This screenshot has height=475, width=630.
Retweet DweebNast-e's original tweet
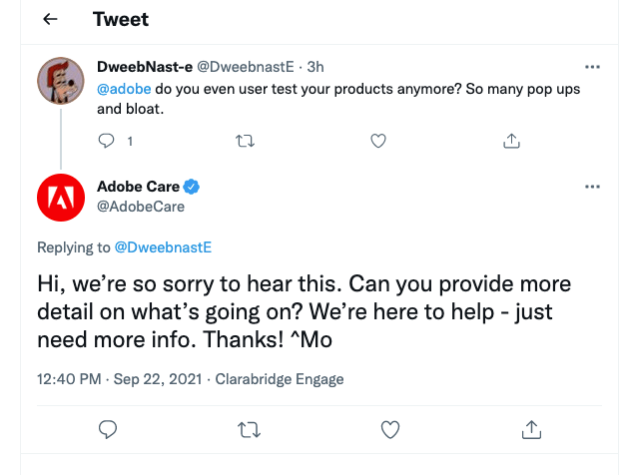point(245,141)
